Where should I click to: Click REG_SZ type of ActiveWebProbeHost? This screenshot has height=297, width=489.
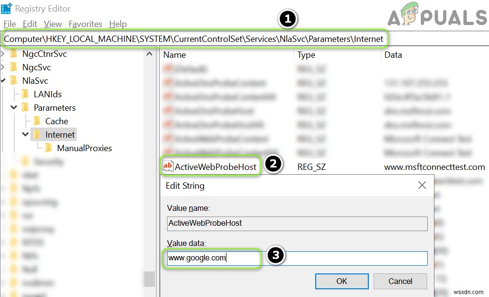point(311,167)
